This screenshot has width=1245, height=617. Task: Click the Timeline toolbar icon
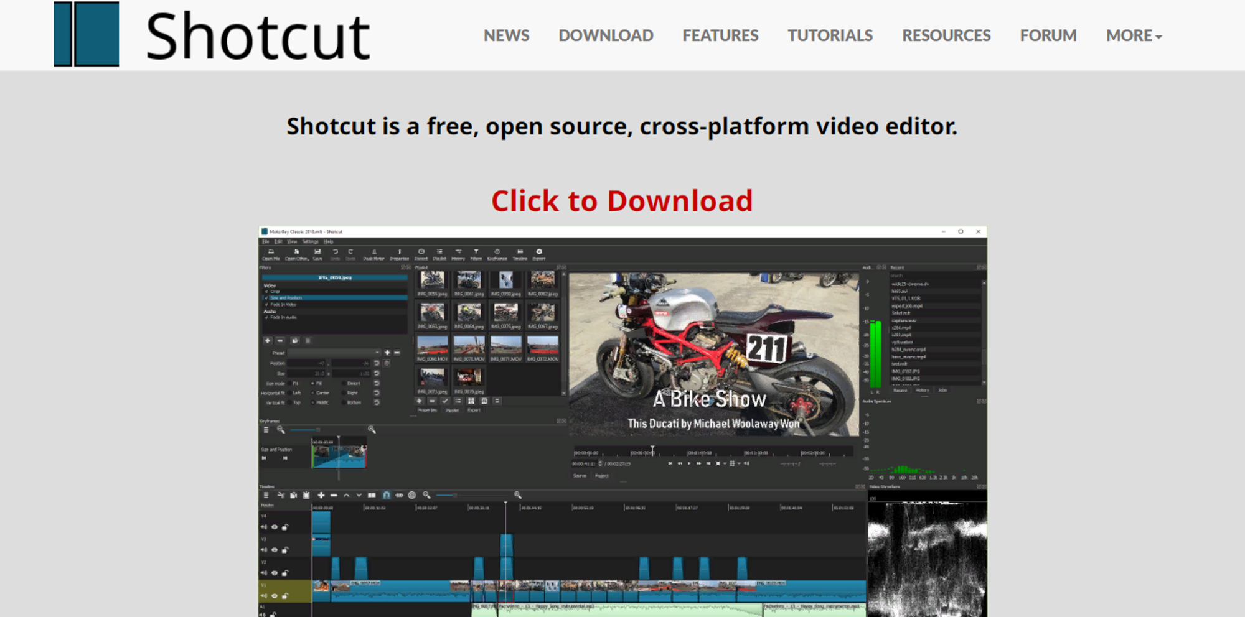click(520, 254)
